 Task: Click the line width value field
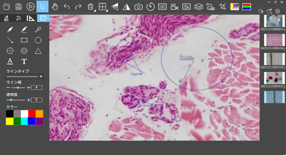(36, 88)
